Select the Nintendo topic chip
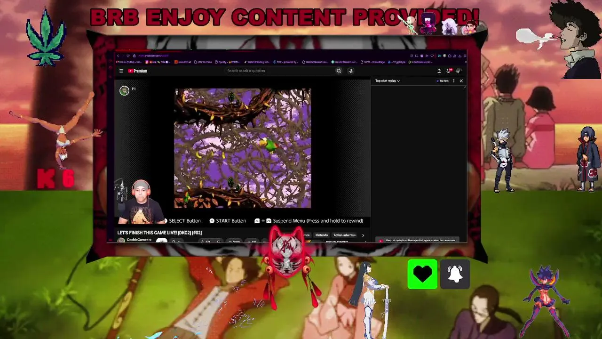 pyautogui.click(x=322, y=235)
